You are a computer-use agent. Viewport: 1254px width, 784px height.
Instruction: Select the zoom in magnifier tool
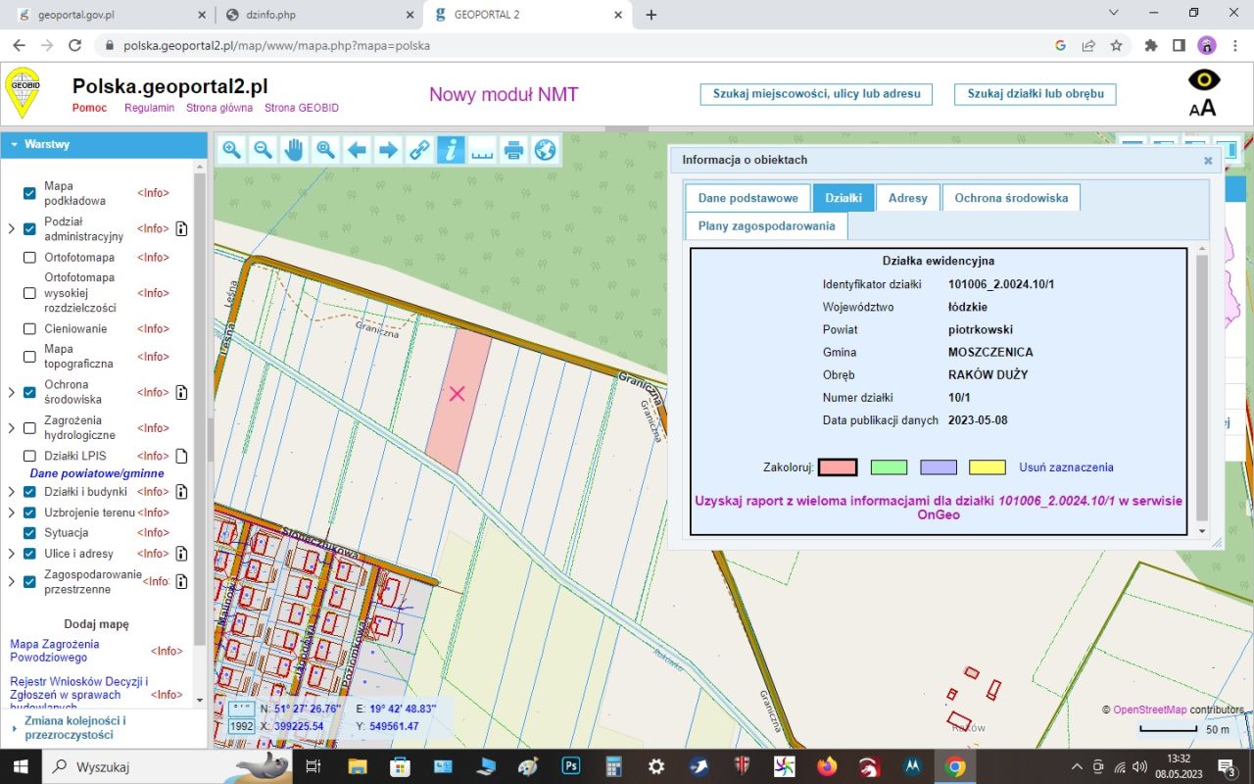coord(232,150)
